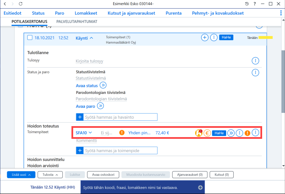The image size is (285, 194).
Task: Click the scrollbar up arrow
Action: (283, 19)
